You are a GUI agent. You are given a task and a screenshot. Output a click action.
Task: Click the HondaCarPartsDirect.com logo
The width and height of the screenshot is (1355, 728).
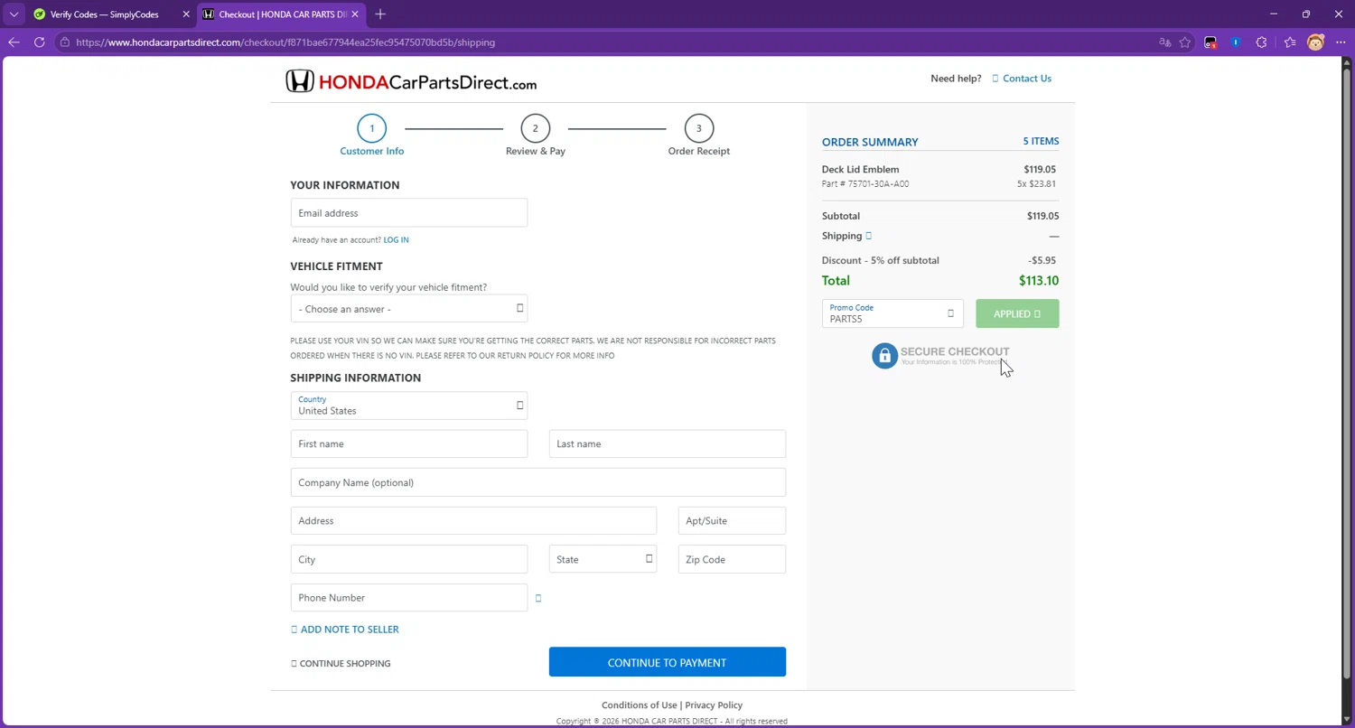(x=411, y=82)
